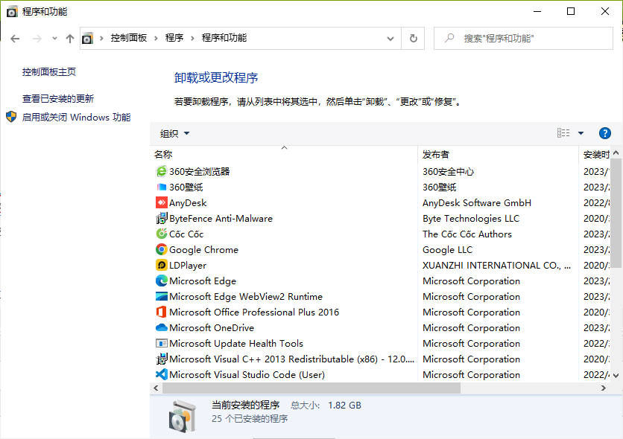Click the installed programs disc icon
Screen dimensions: 623x439
click(183, 417)
